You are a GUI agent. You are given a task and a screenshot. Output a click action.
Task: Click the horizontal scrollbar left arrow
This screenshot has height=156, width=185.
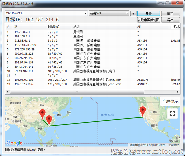[x=8, y=92]
